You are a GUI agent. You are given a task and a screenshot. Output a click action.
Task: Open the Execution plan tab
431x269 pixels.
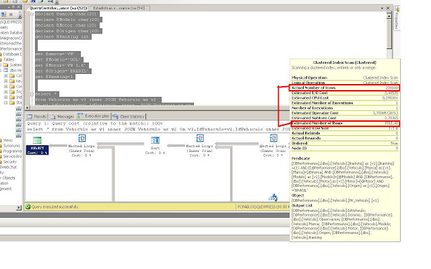94,116
